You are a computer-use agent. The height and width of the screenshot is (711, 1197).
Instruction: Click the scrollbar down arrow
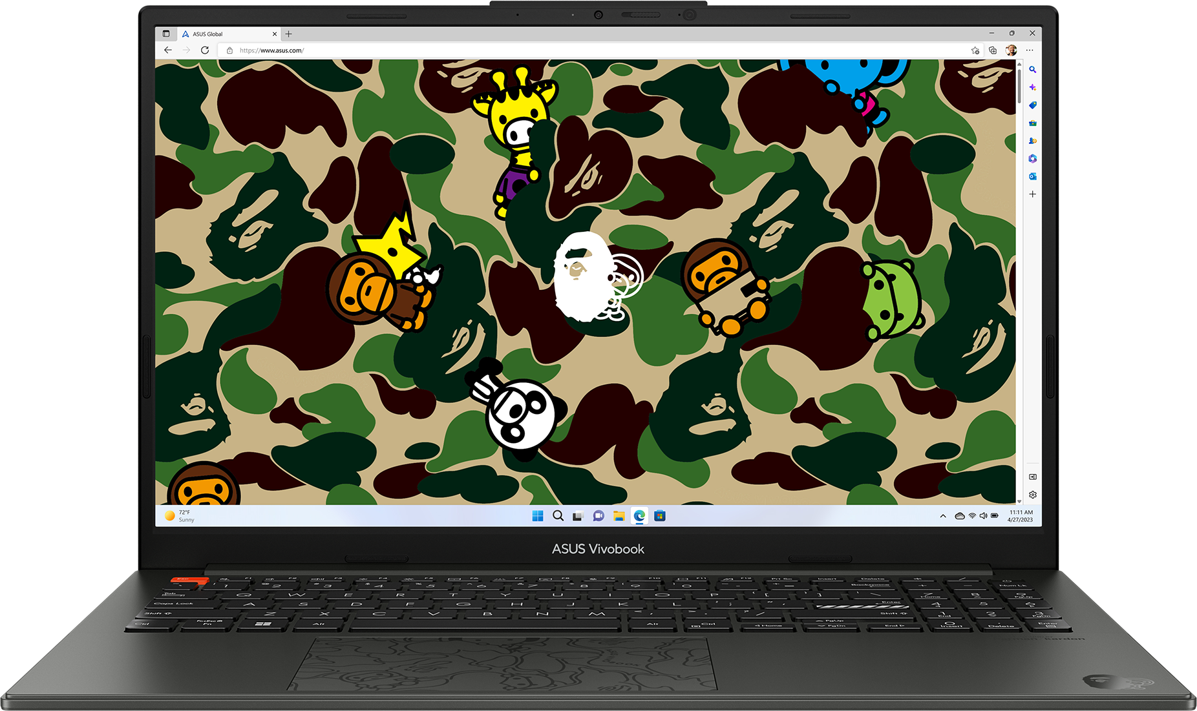1019,501
